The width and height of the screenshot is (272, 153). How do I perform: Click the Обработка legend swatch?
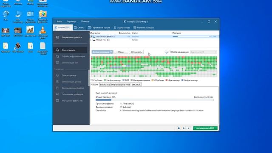click(x=153, y=80)
